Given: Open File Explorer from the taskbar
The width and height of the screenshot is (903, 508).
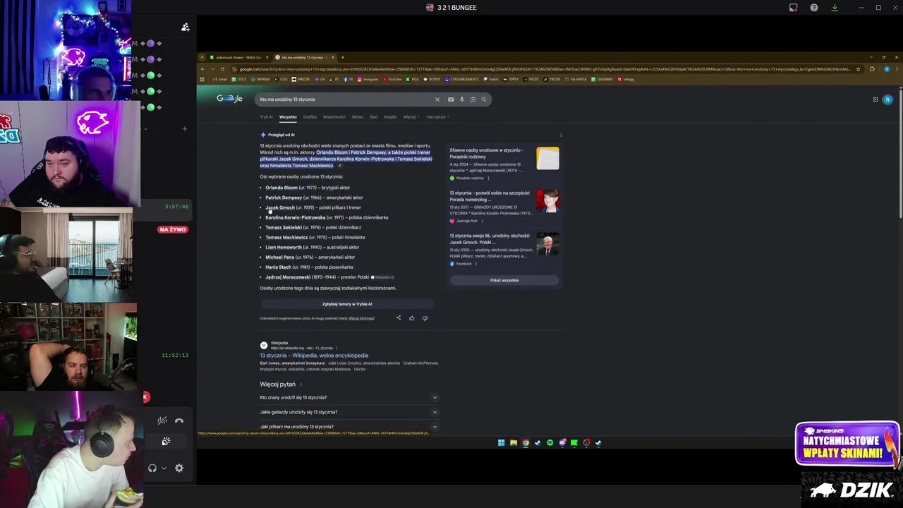Looking at the screenshot, I should click(514, 443).
